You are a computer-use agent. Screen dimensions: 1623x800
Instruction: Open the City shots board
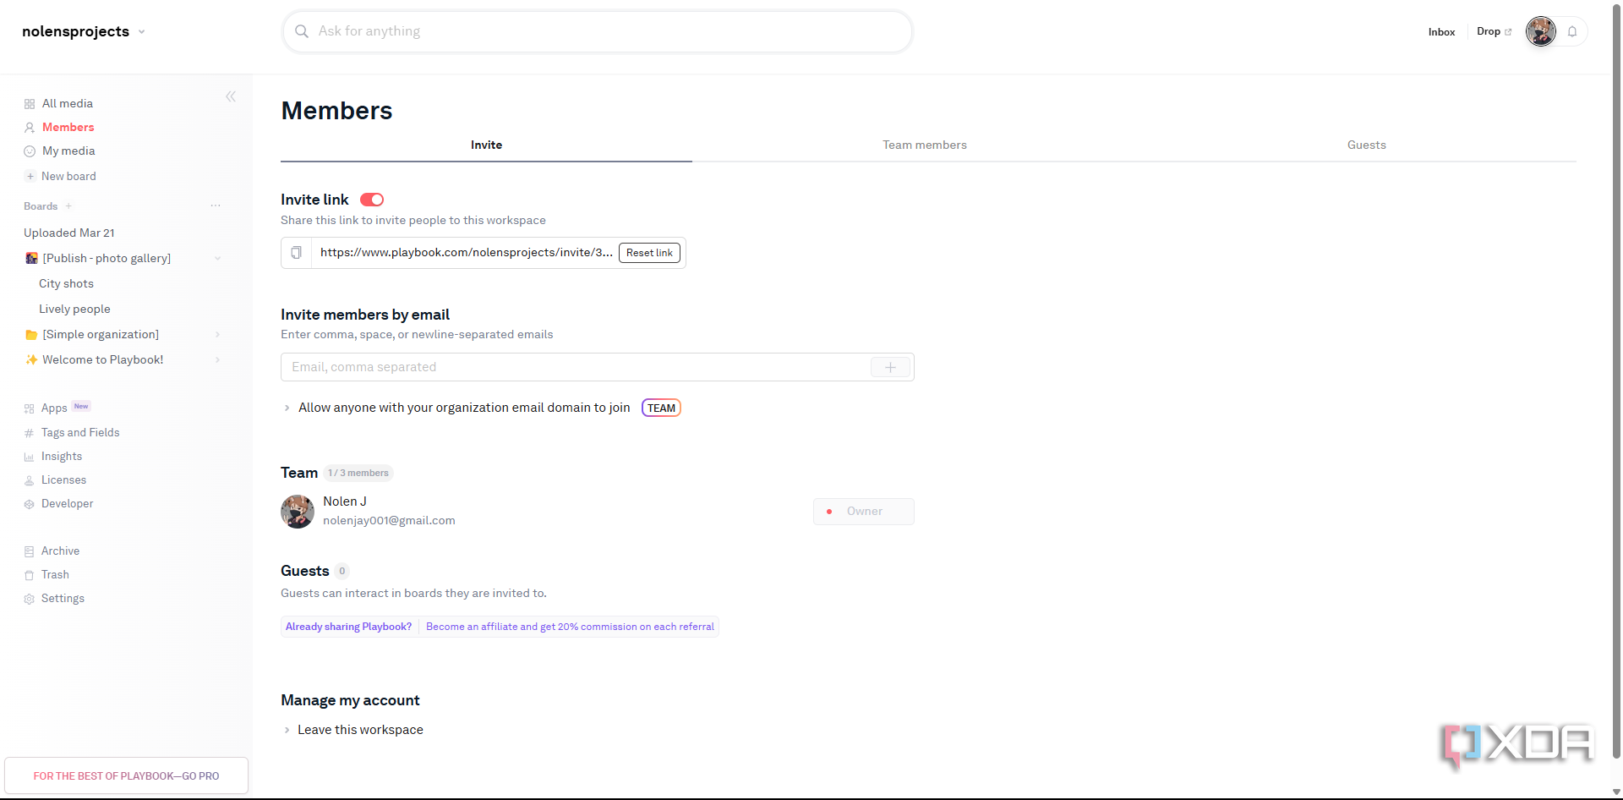[66, 284]
